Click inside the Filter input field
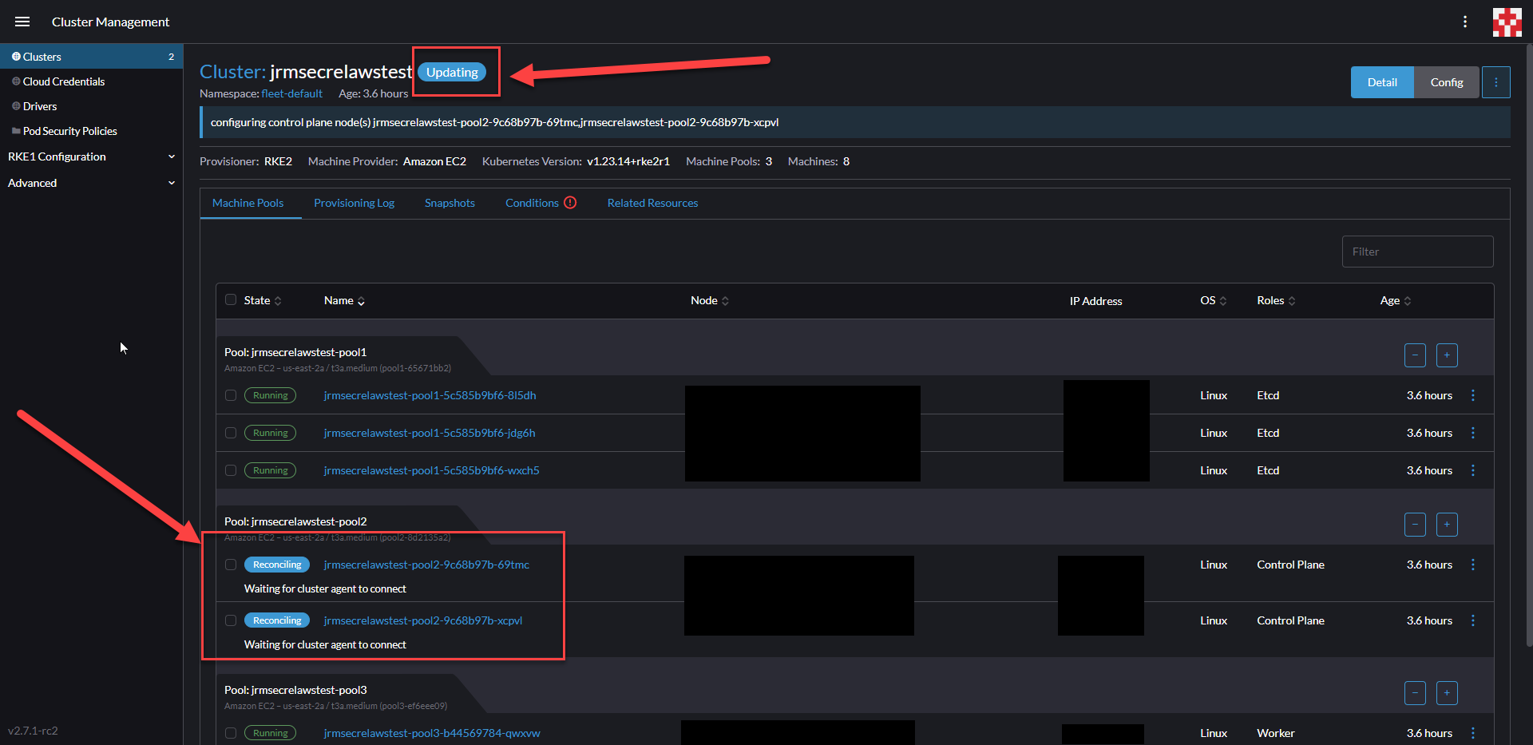This screenshot has height=745, width=1533. 1417,252
